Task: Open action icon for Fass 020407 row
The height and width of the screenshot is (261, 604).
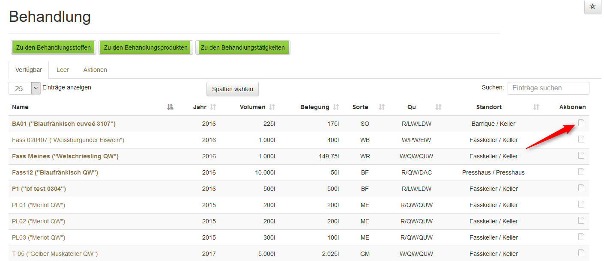Action: click(x=581, y=139)
